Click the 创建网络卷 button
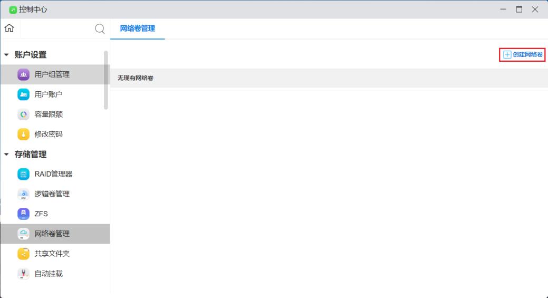The height and width of the screenshot is (298, 548). (x=522, y=54)
